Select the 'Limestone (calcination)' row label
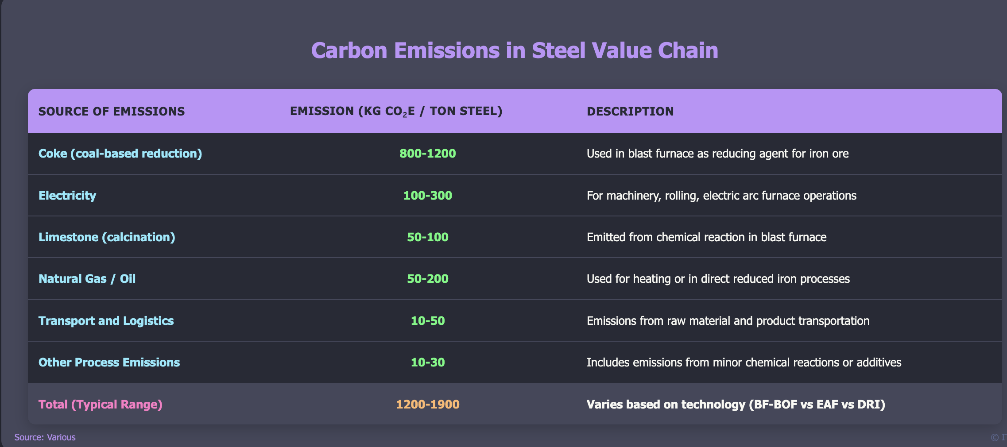 (x=107, y=237)
